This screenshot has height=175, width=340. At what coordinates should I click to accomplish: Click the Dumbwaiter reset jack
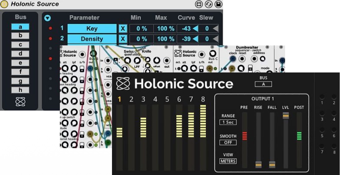click(242, 59)
